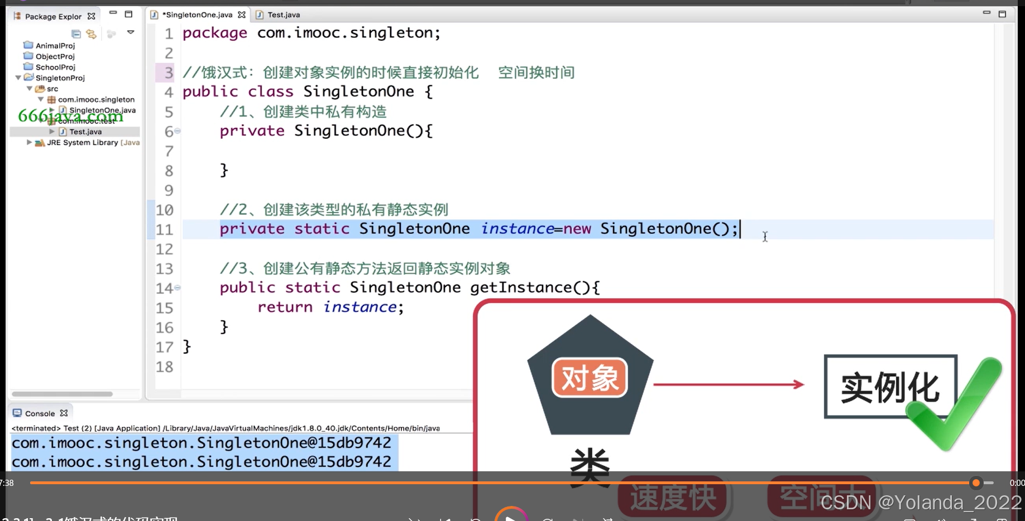Click 'private SingletonOne(){' constructor line

326,131
